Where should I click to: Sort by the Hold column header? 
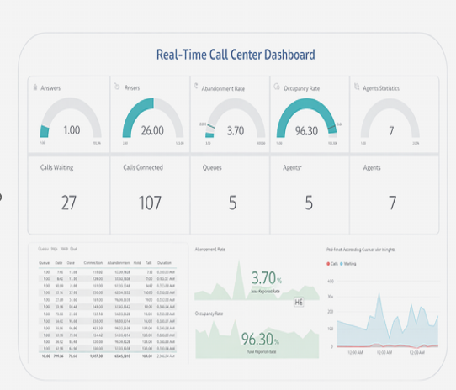[137, 263]
